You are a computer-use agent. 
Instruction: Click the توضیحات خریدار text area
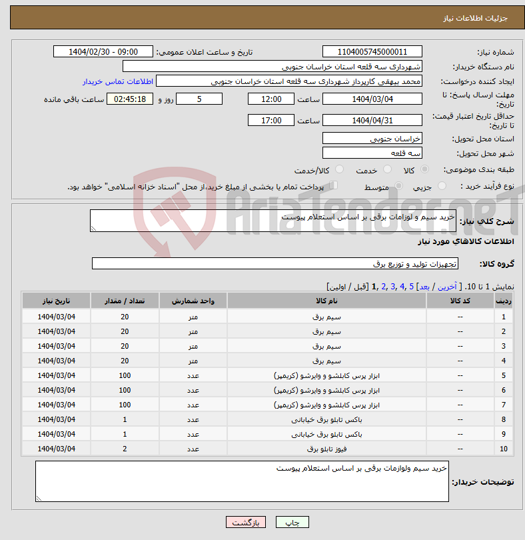pos(242,481)
